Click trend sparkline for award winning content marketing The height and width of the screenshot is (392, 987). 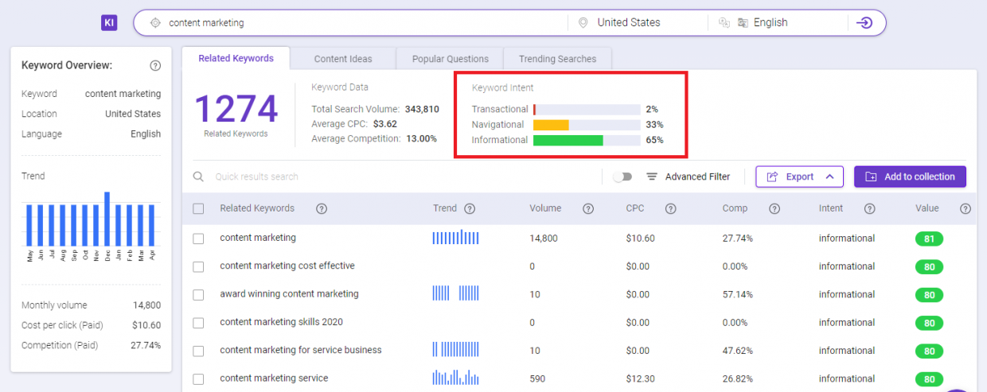tap(456, 293)
